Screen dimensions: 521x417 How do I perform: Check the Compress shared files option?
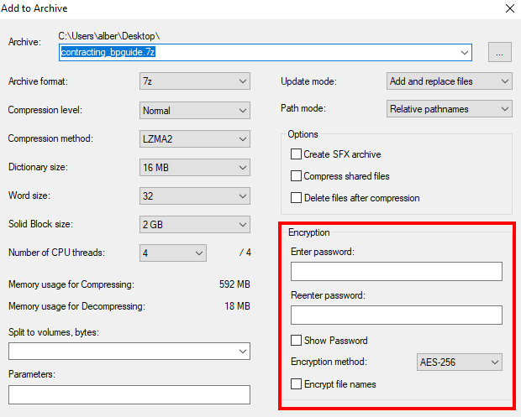[x=296, y=176]
